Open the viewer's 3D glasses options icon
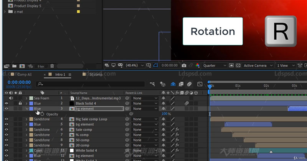307x161 pixels. (120, 65)
